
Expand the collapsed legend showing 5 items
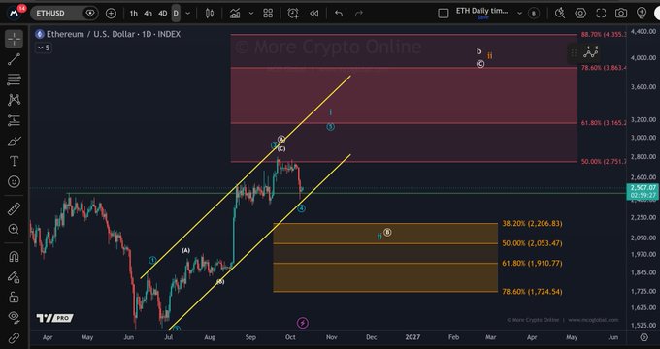44,48
